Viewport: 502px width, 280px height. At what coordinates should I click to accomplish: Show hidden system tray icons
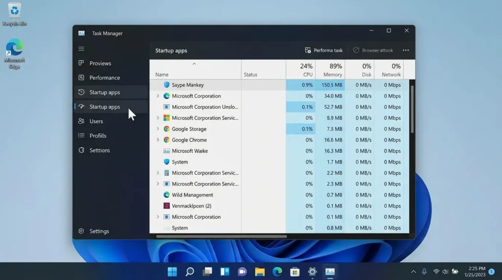click(x=413, y=272)
